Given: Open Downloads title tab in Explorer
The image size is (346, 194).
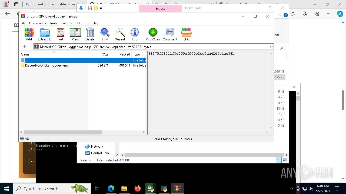Looking at the screenshot, I should pyautogui.click(x=193, y=8).
